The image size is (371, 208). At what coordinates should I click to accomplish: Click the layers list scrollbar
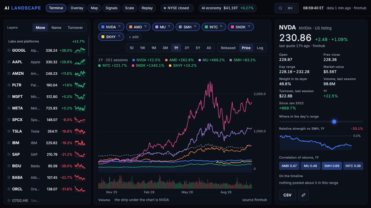coord(88,47)
